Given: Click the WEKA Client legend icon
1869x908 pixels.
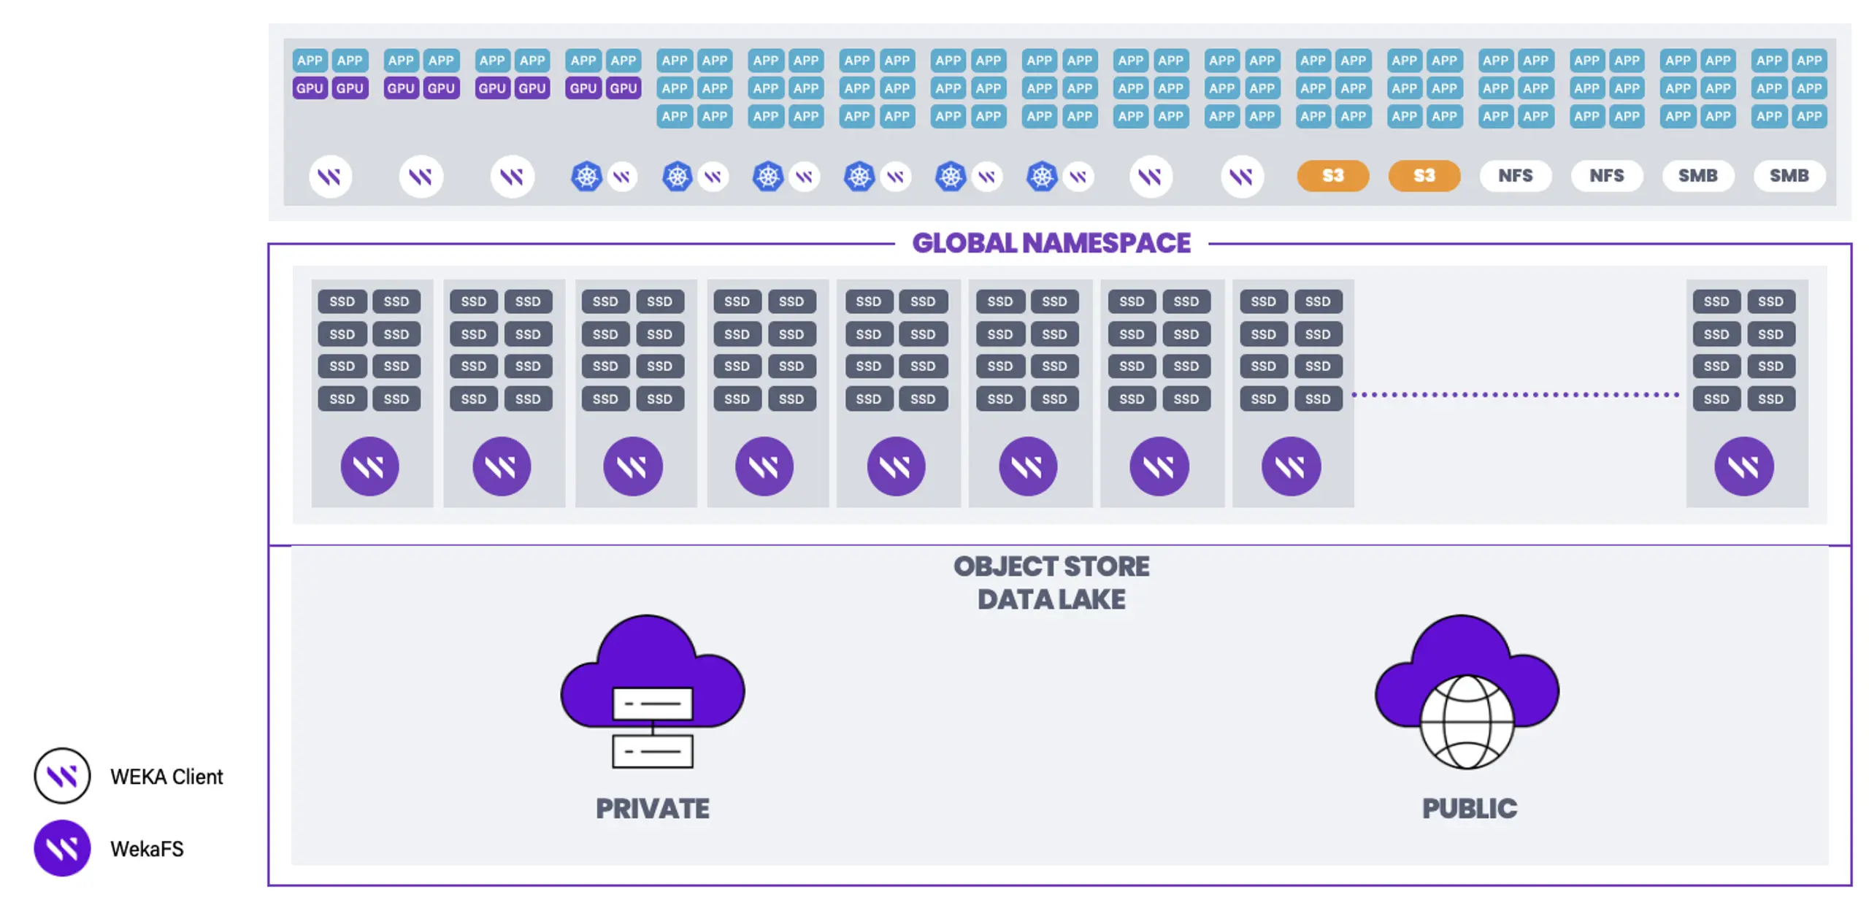Looking at the screenshot, I should point(62,775).
